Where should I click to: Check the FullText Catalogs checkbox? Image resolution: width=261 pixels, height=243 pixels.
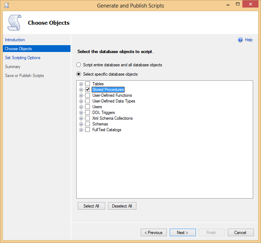click(88, 130)
